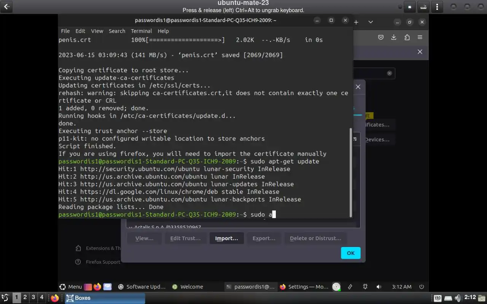487x304 pixels.
Task: Click Delete or Distrust... button
Action: (315, 238)
